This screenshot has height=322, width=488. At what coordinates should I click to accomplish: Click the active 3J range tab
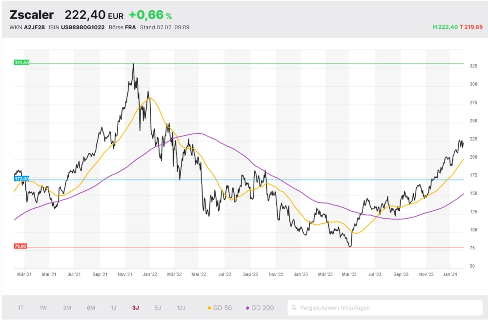point(135,308)
